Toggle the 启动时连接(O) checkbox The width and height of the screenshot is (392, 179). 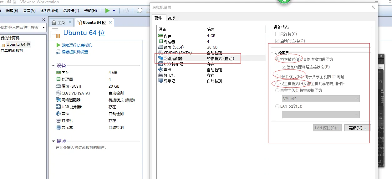277,41
